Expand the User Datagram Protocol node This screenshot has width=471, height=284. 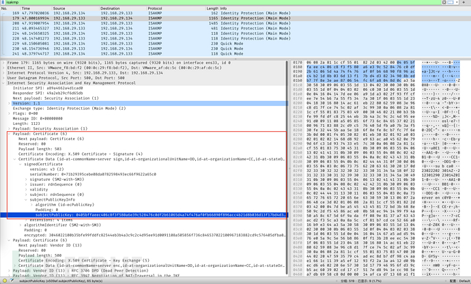(3, 78)
